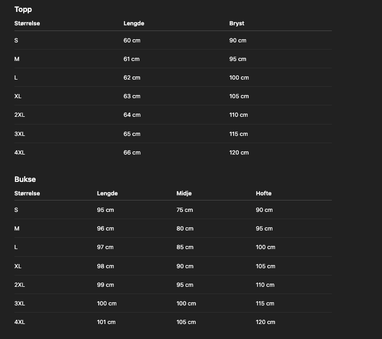
Task: Click the Størrelse header in Topp table
Action: click(27, 23)
